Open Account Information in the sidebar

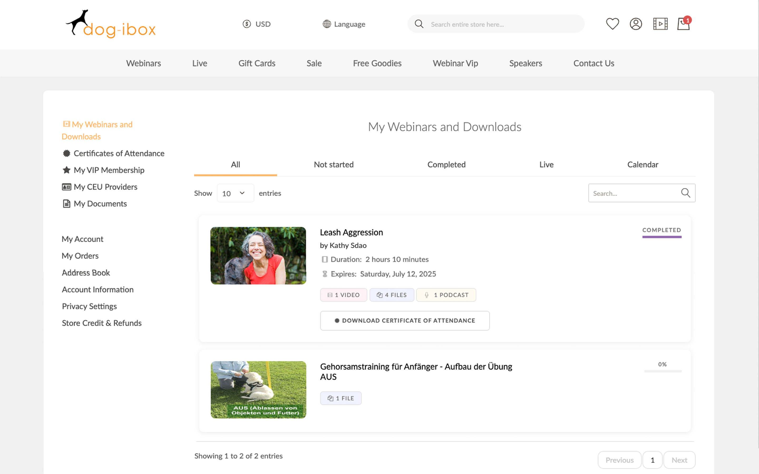(x=98, y=289)
